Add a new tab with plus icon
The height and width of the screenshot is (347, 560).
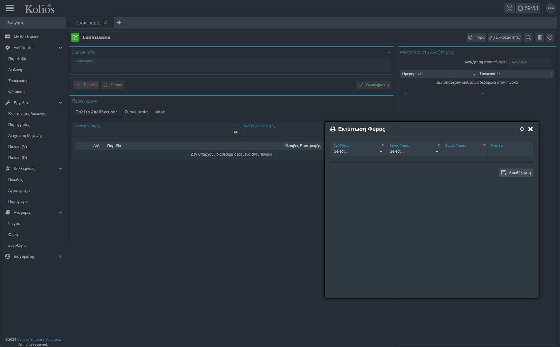click(x=119, y=23)
